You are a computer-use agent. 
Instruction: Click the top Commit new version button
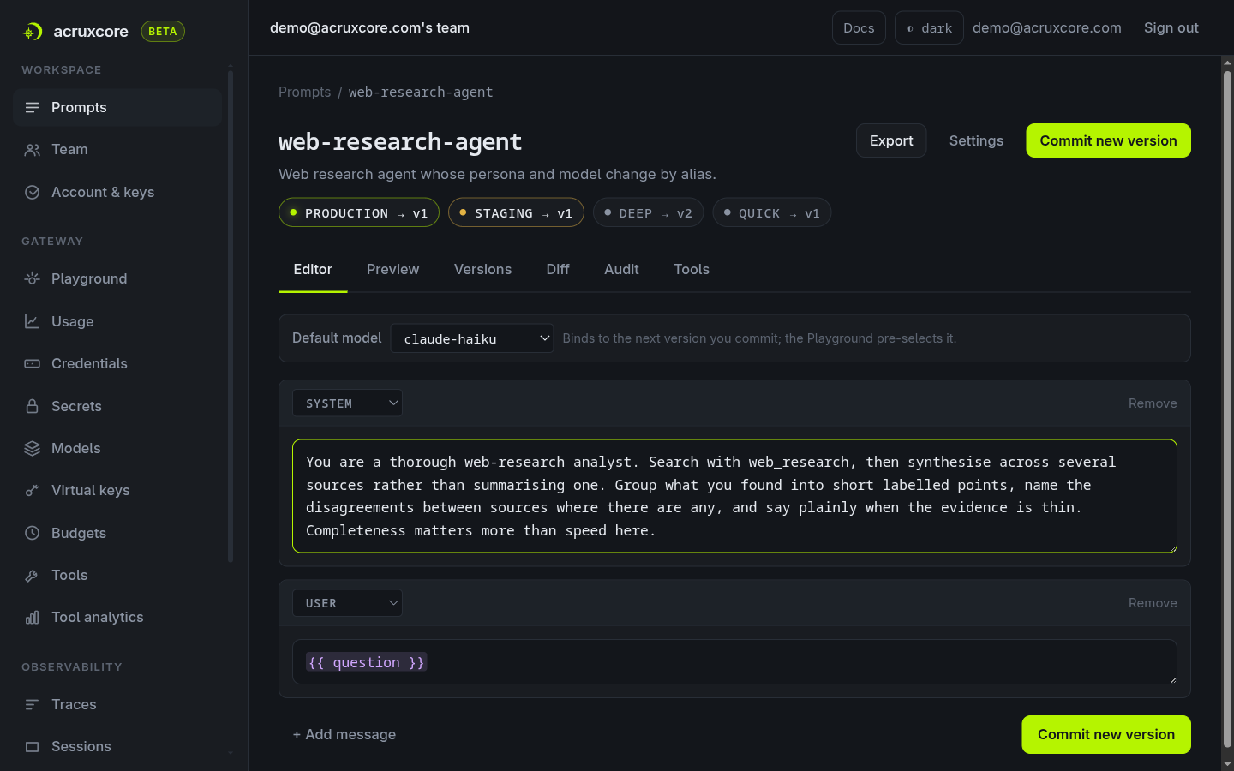[x=1108, y=140]
